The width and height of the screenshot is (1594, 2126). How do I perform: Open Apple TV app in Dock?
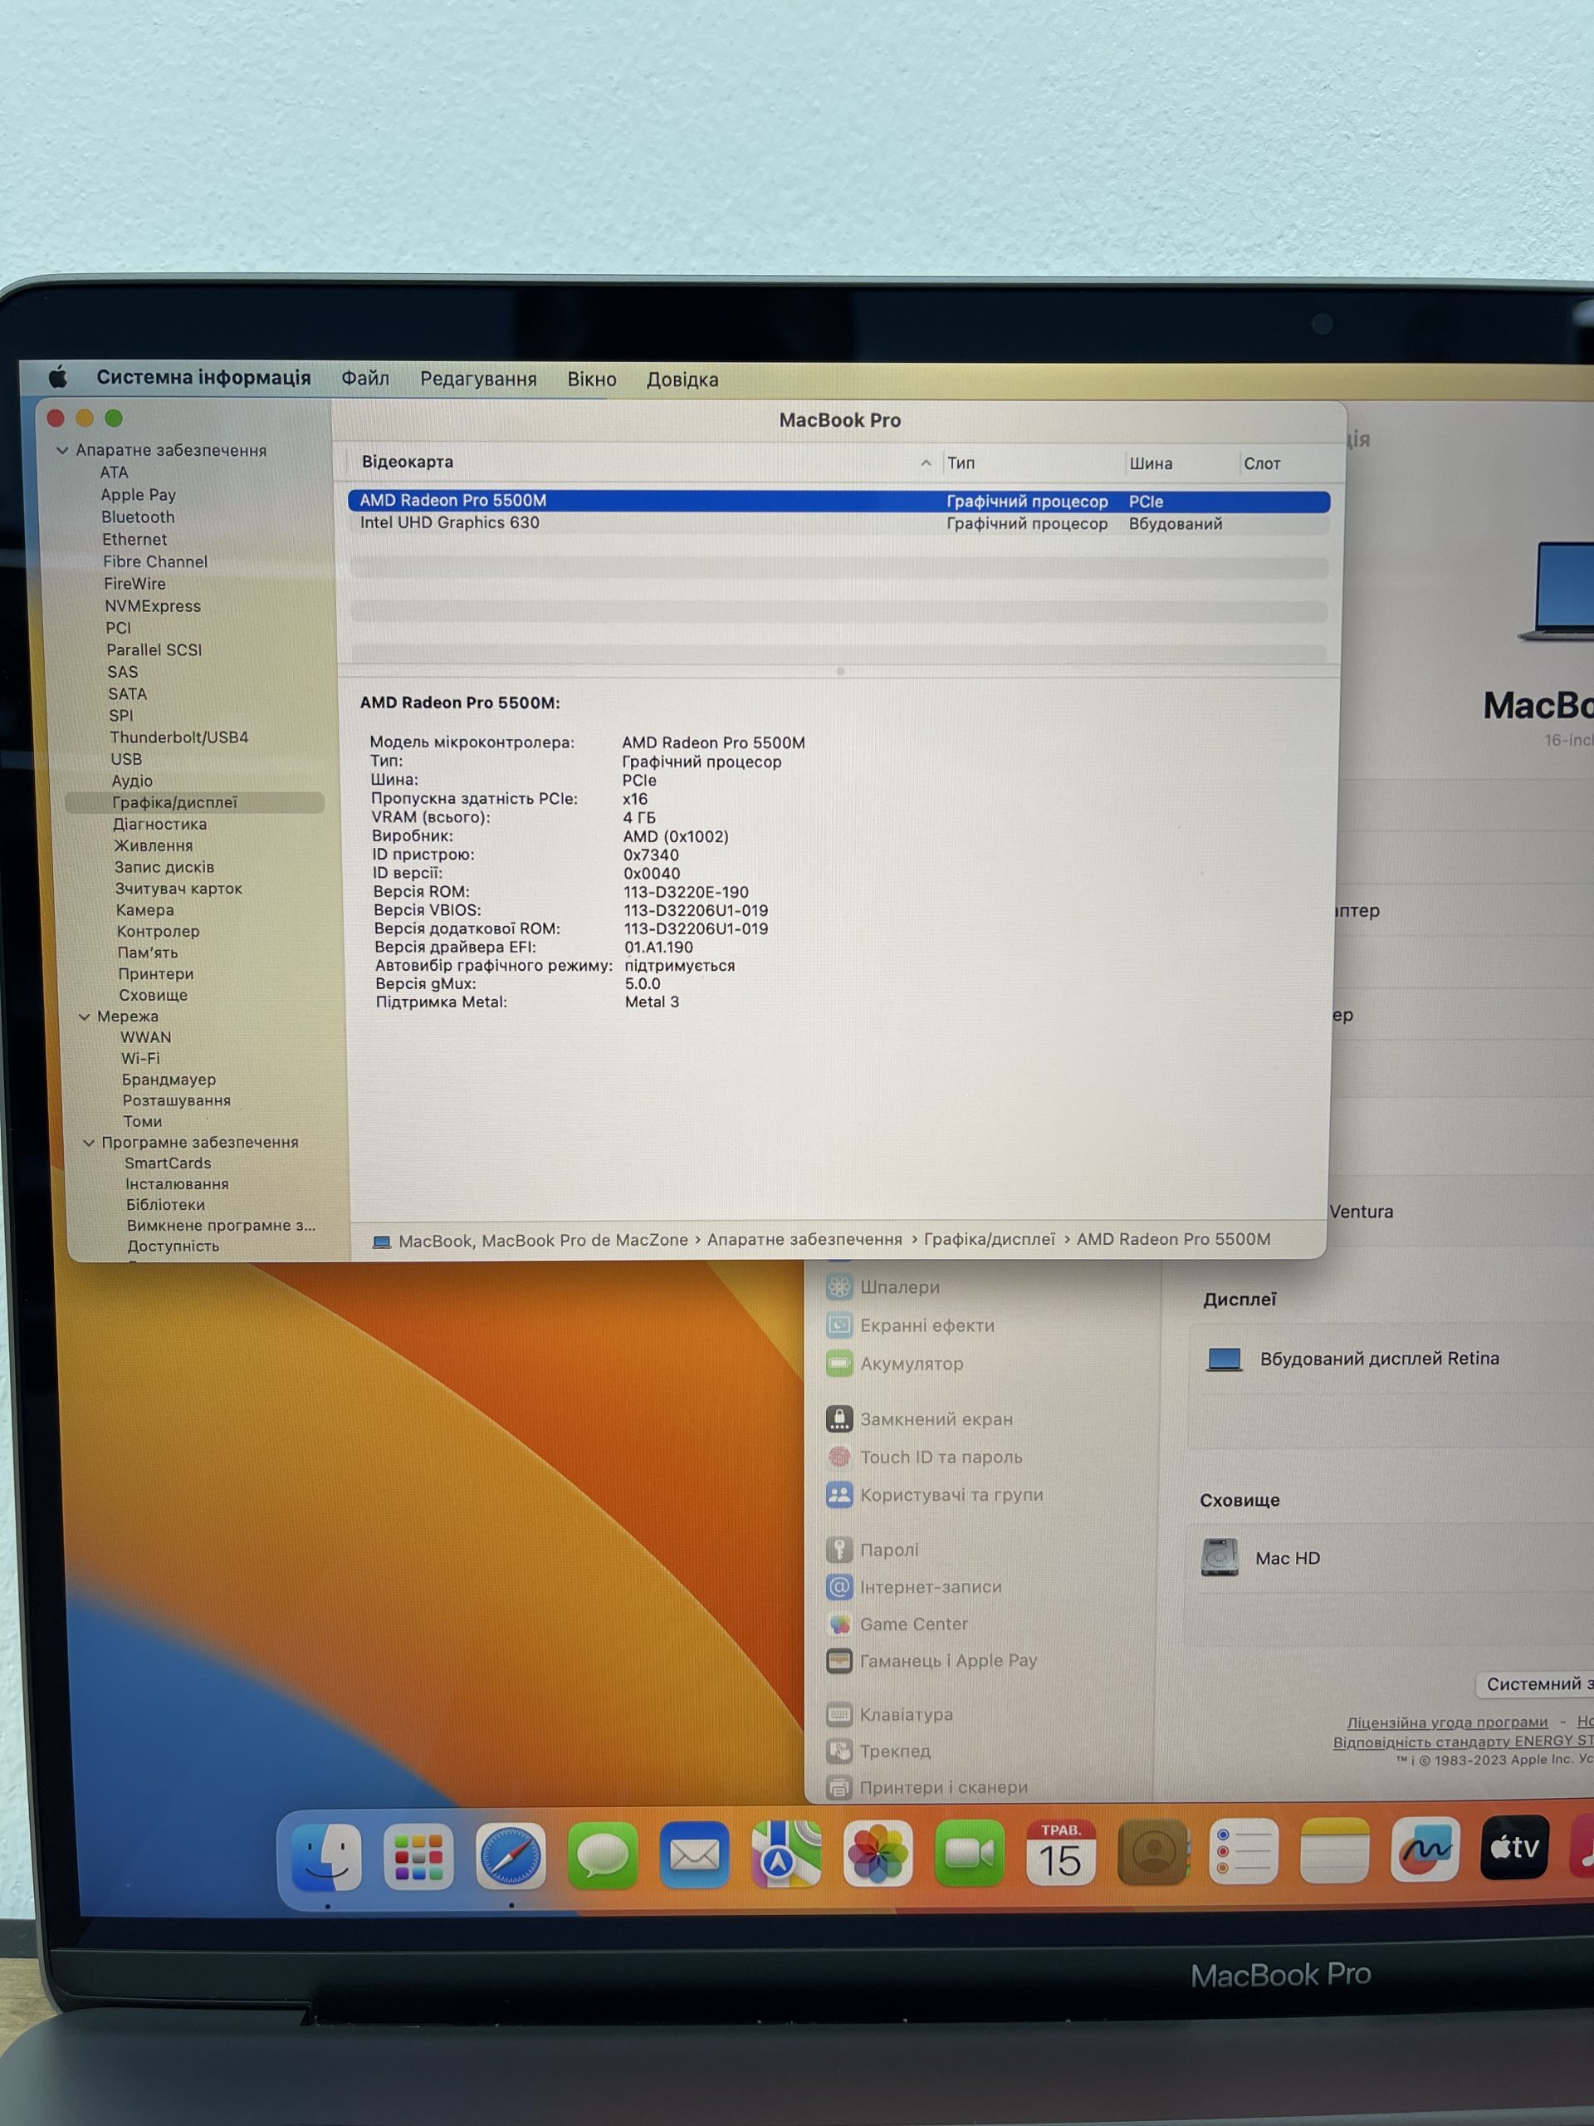coord(1515,1847)
